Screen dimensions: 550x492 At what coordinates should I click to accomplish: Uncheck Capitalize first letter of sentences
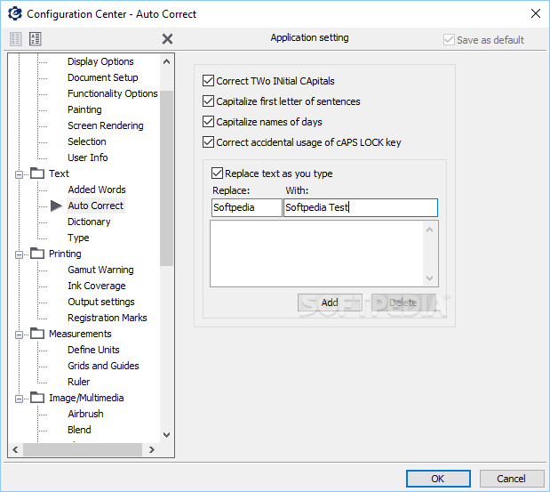point(208,101)
